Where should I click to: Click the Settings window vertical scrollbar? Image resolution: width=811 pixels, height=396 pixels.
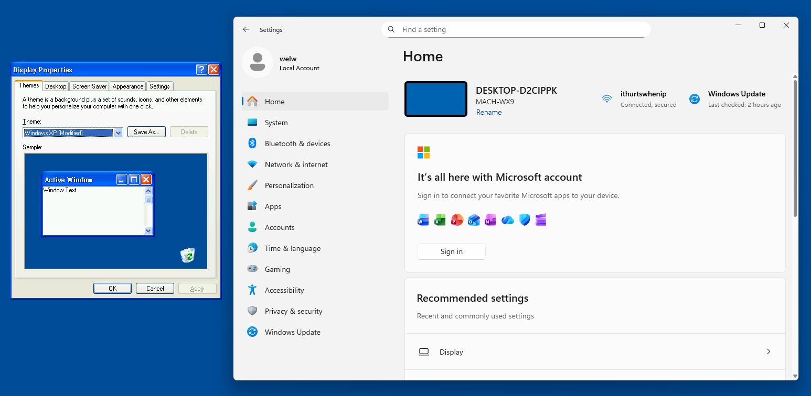795,147
